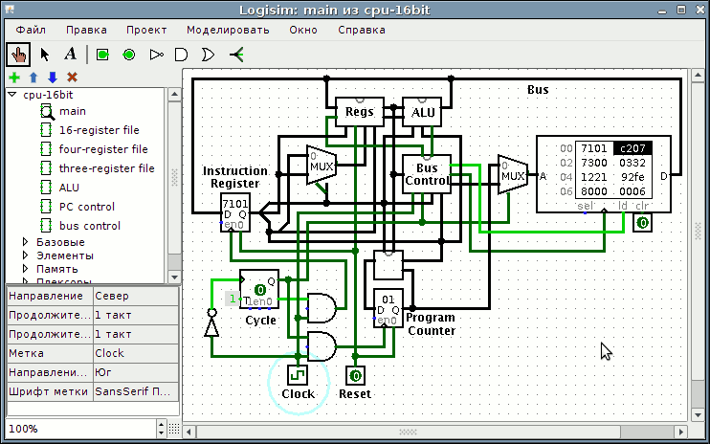The image size is (710, 444).
Task: Toggle the clr input pin near memory
Action: (x=642, y=223)
